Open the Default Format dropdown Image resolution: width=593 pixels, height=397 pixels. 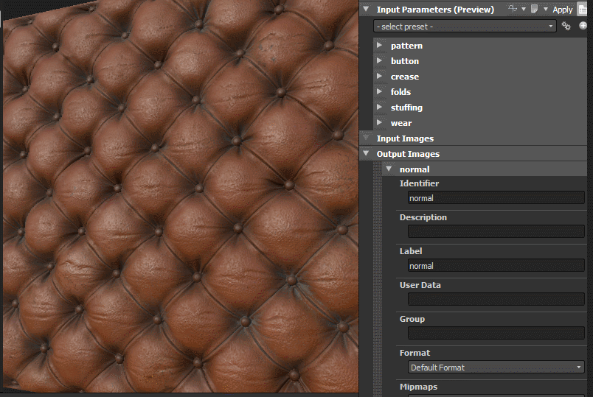pos(496,367)
